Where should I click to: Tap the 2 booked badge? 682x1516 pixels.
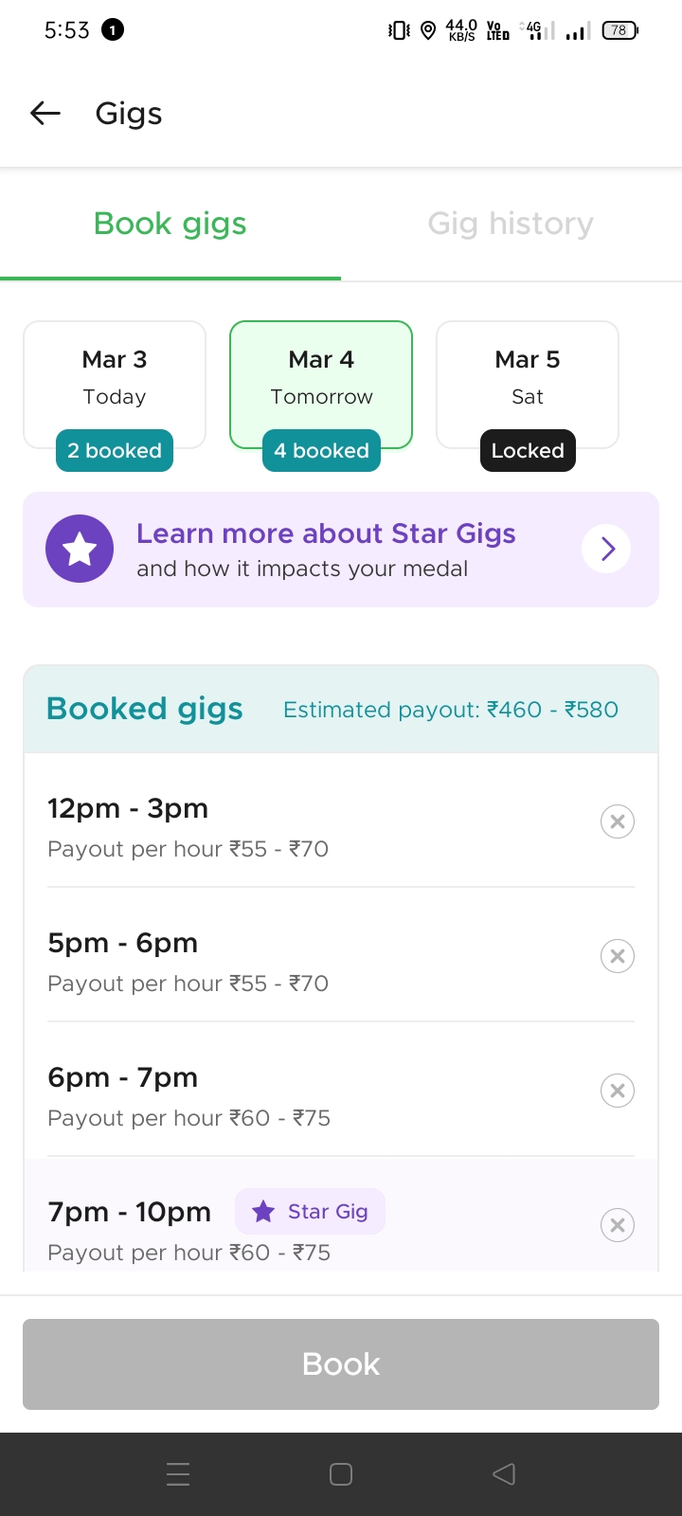(115, 451)
